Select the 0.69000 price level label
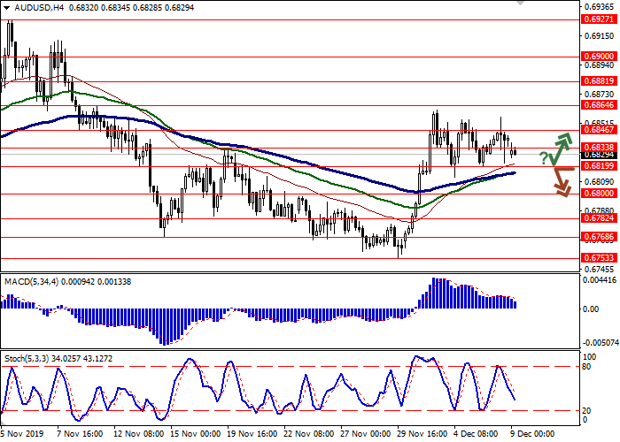The image size is (620, 442). point(598,55)
